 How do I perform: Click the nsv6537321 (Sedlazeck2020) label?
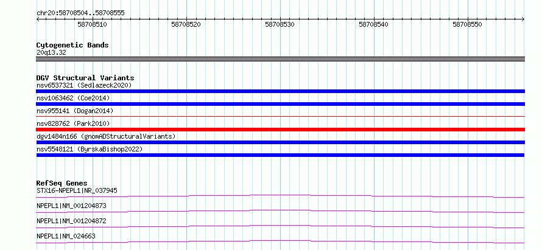84,85
